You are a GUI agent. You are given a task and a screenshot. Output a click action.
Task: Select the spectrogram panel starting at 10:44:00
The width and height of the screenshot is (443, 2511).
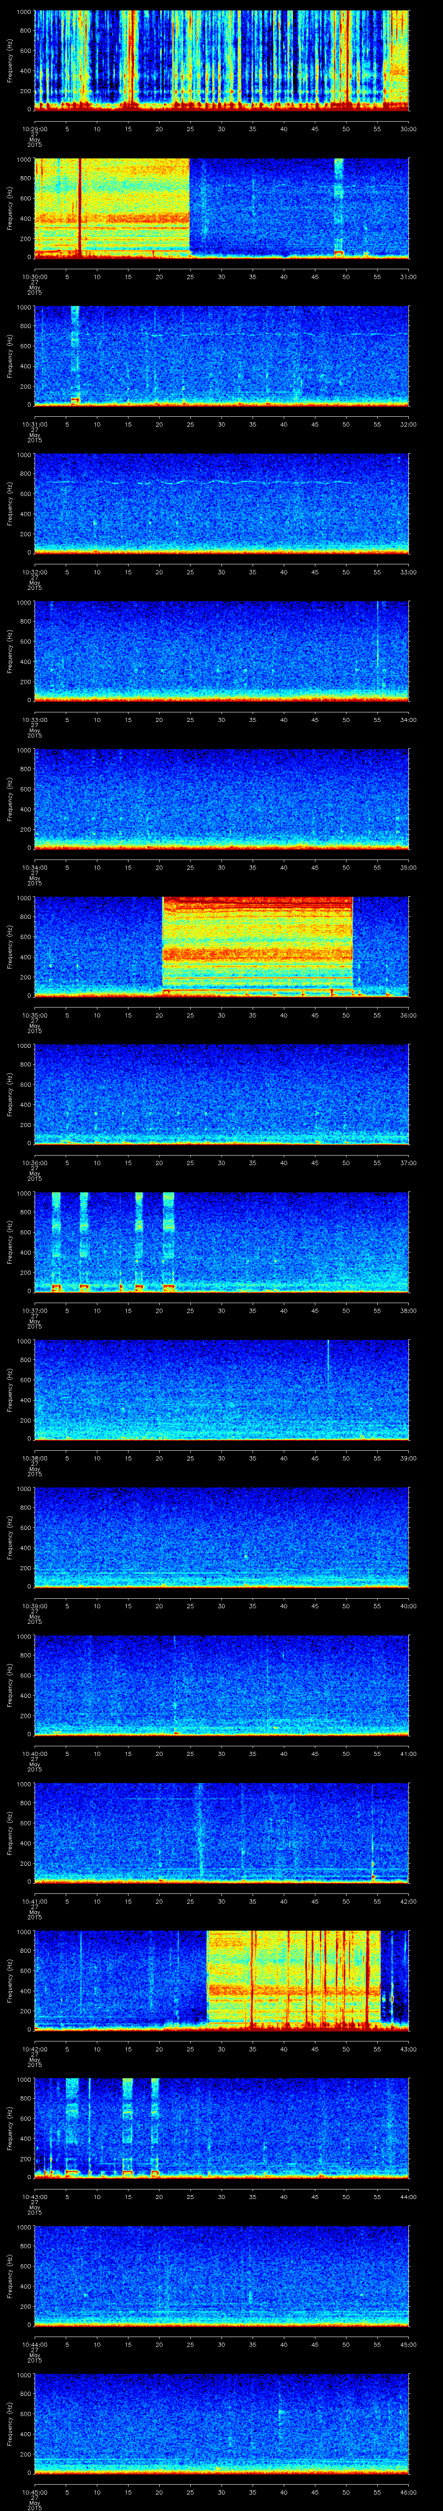click(x=221, y=2275)
